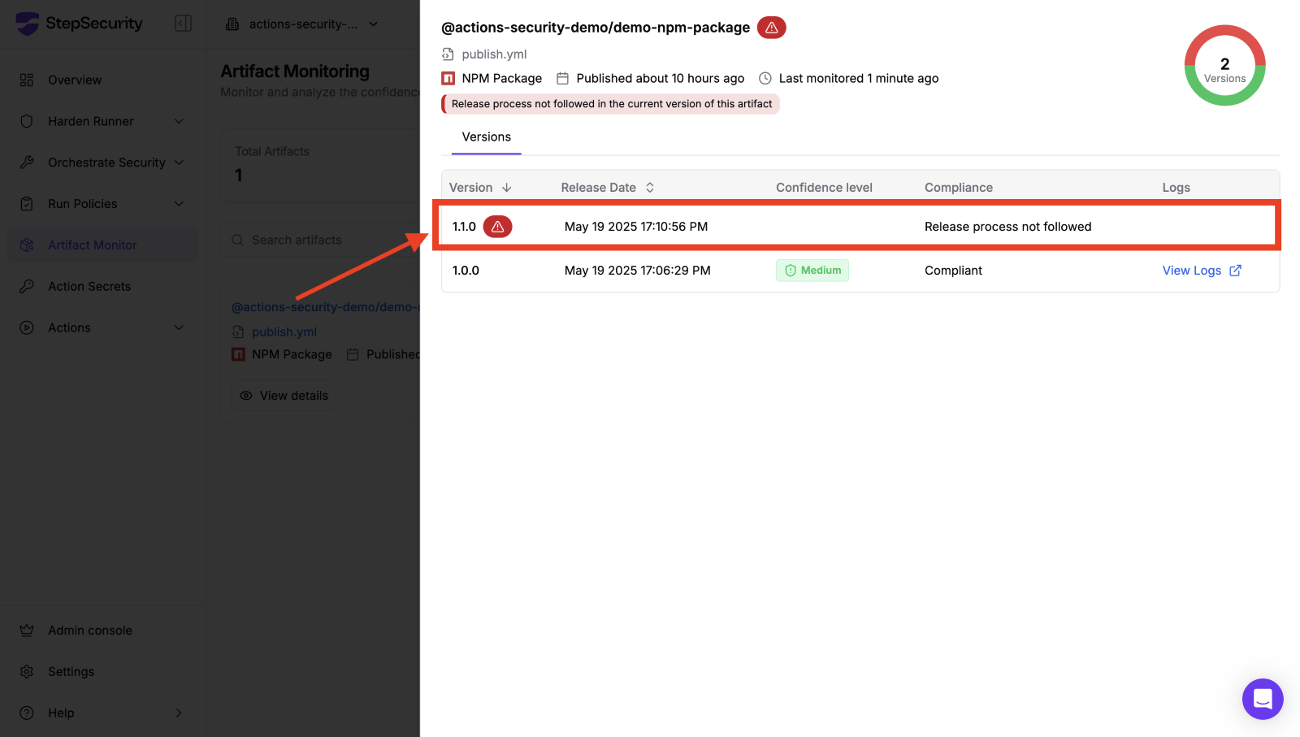This screenshot has height=737, width=1300.
Task: Click the Help question mark icon
Action: coord(27,713)
